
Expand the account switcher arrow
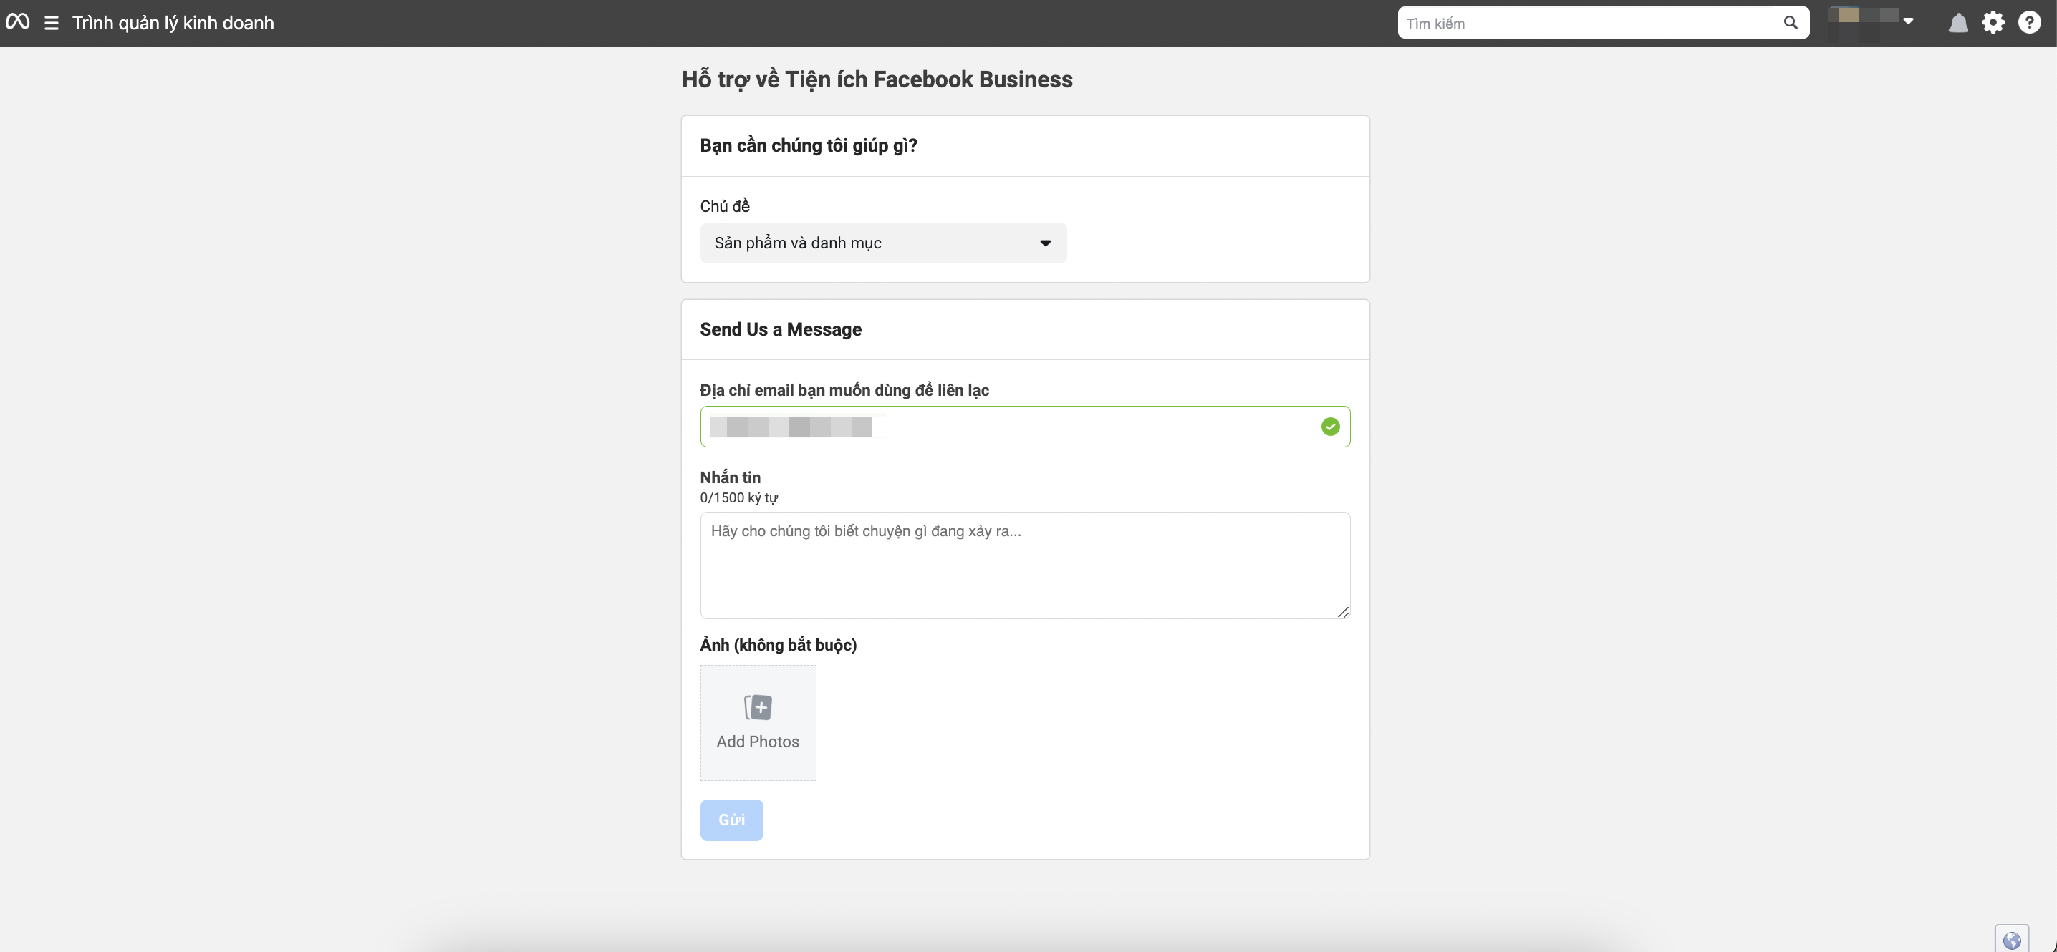(1908, 21)
